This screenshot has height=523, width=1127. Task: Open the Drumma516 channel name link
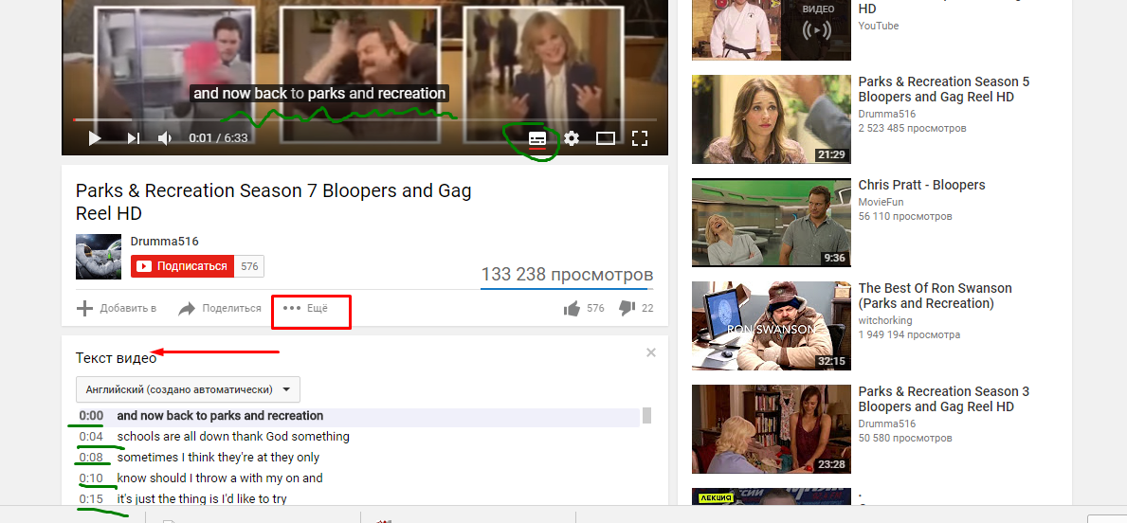tap(165, 242)
